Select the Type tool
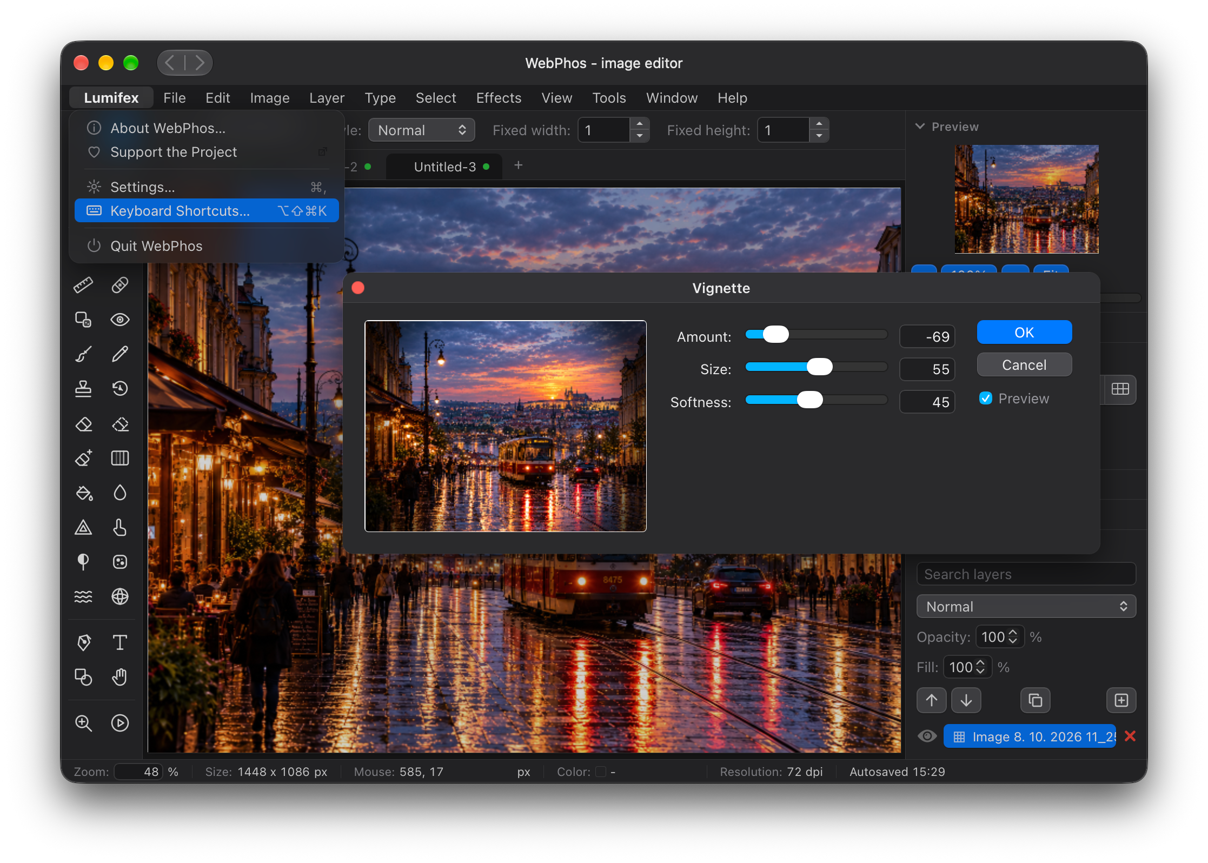 click(120, 642)
